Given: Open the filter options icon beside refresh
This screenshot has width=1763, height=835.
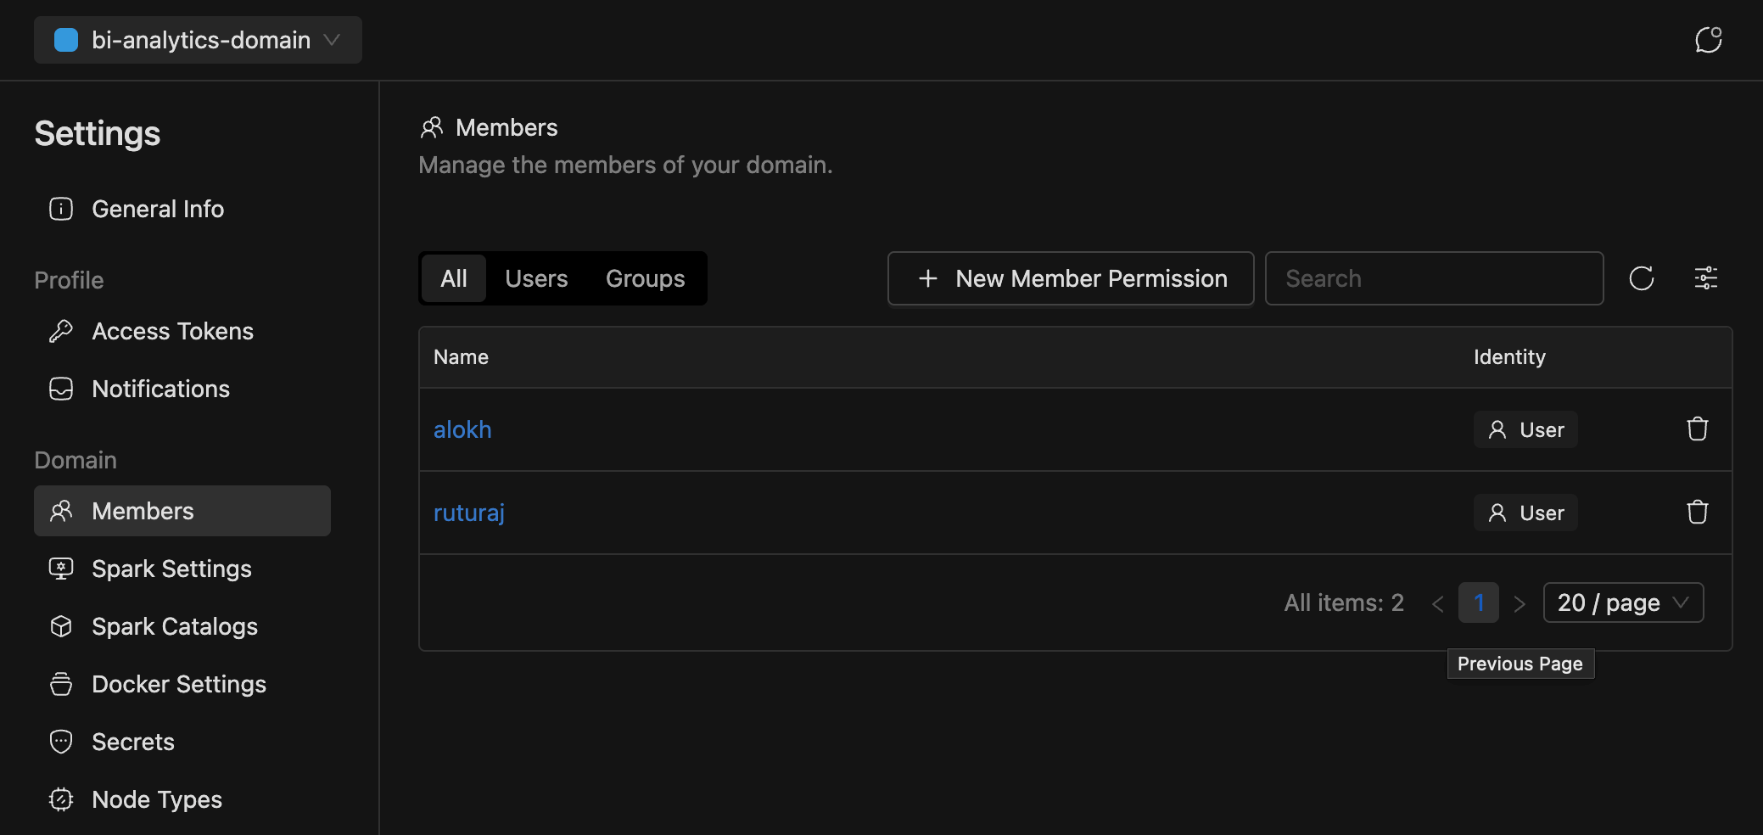Looking at the screenshot, I should [x=1705, y=277].
